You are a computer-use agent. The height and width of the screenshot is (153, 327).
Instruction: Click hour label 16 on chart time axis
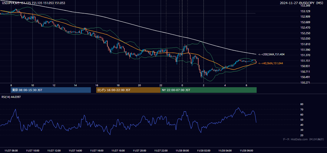click(96, 85)
